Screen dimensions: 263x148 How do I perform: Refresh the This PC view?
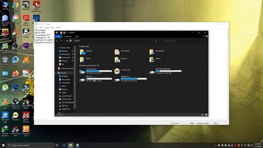pyautogui.click(x=156, y=41)
